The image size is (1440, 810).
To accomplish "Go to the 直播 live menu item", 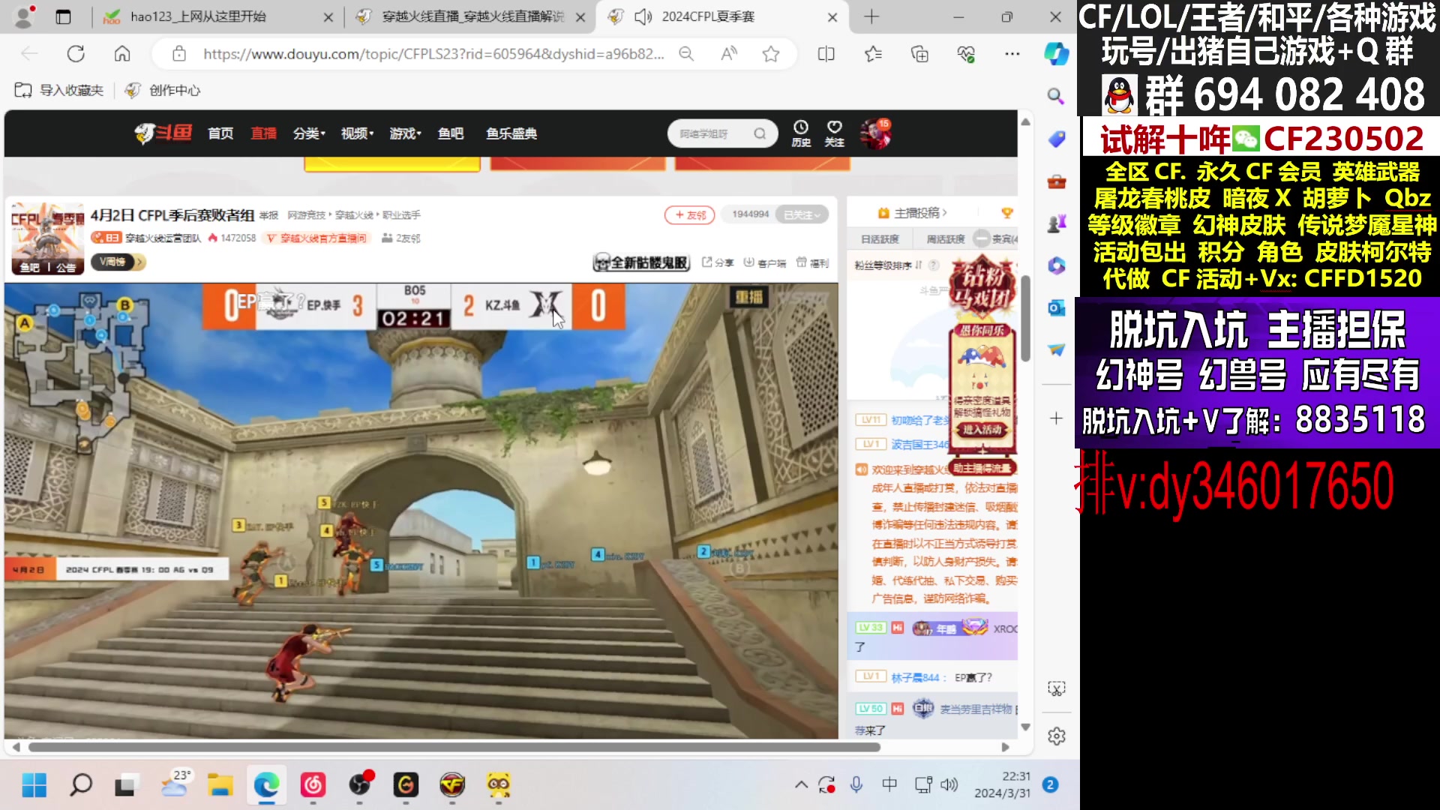I will tap(263, 133).
